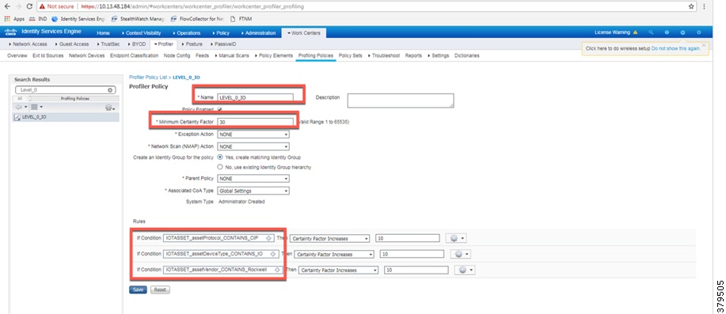
Task: Click the Cisco logo in the header
Action: (10, 32)
